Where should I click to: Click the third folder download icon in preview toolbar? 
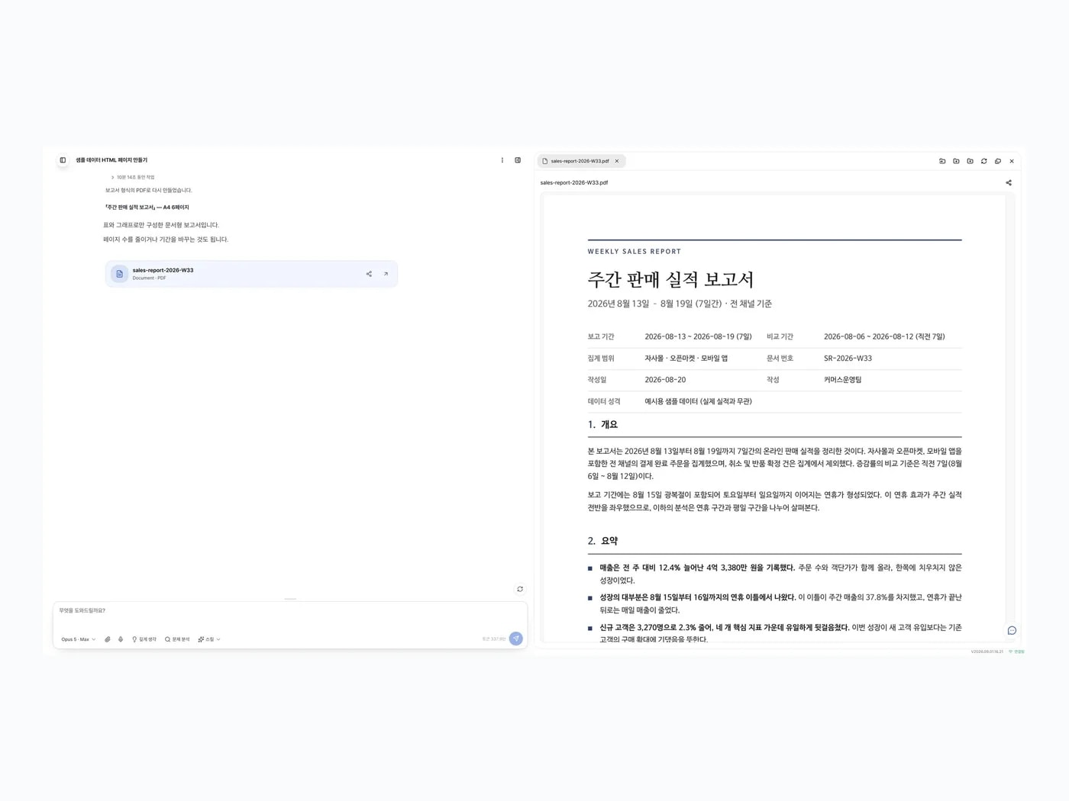[970, 161]
